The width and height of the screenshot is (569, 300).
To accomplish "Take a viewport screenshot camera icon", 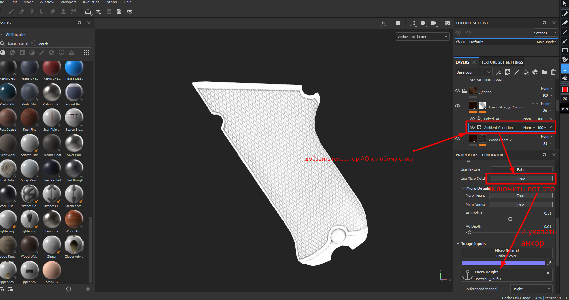I will click(x=447, y=23).
